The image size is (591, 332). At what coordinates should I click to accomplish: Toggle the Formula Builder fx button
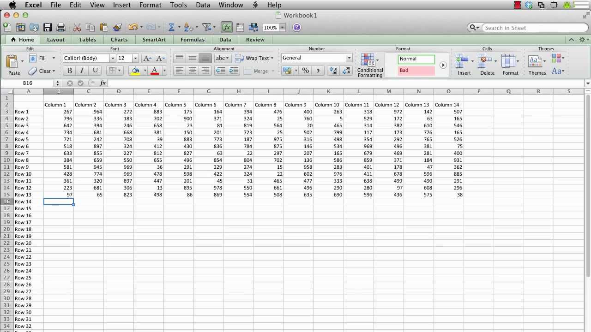click(226, 28)
